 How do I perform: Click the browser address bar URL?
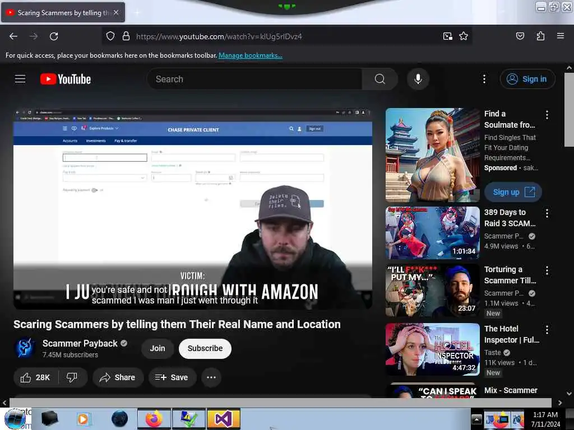click(219, 36)
